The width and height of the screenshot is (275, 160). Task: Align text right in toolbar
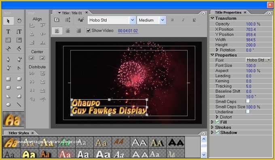[78, 31]
